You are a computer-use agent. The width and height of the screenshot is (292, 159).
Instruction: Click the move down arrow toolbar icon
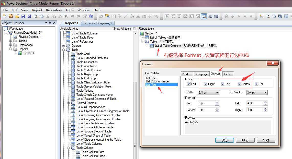[239, 16]
